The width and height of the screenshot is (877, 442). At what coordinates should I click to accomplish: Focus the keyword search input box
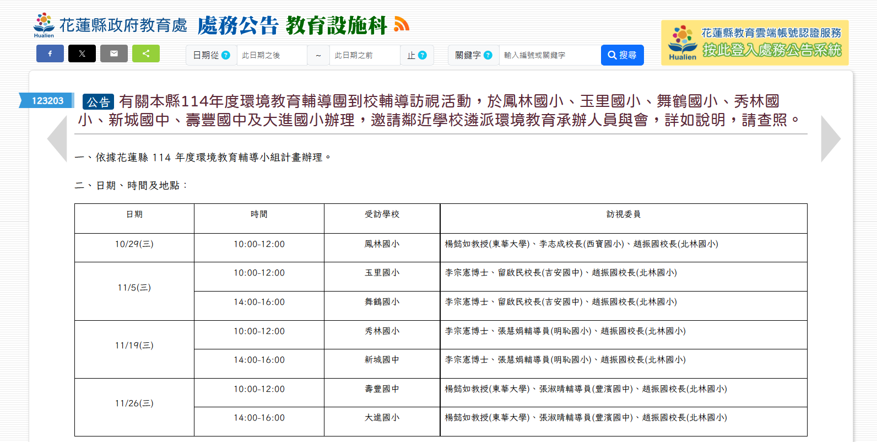tap(549, 55)
